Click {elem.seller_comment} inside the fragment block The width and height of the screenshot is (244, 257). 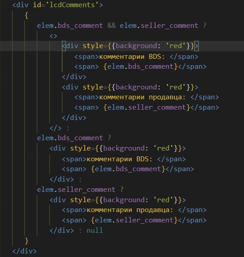click(147, 107)
